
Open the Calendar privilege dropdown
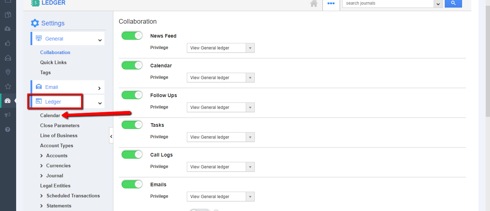coord(220,78)
